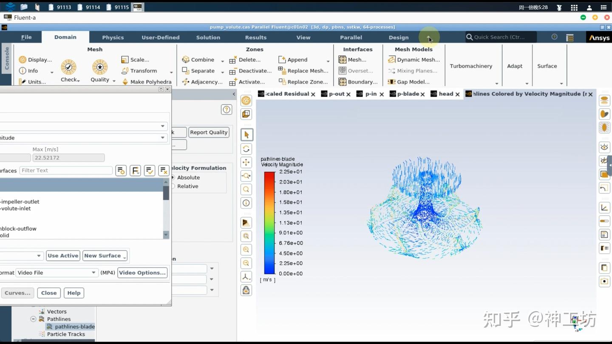The width and height of the screenshot is (612, 344).
Task: Click Delete zones
Action: 245,60
